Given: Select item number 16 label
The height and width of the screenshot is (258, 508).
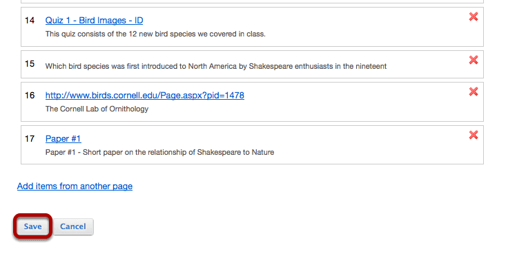Looking at the screenshot, I should [x=30, y=95].
